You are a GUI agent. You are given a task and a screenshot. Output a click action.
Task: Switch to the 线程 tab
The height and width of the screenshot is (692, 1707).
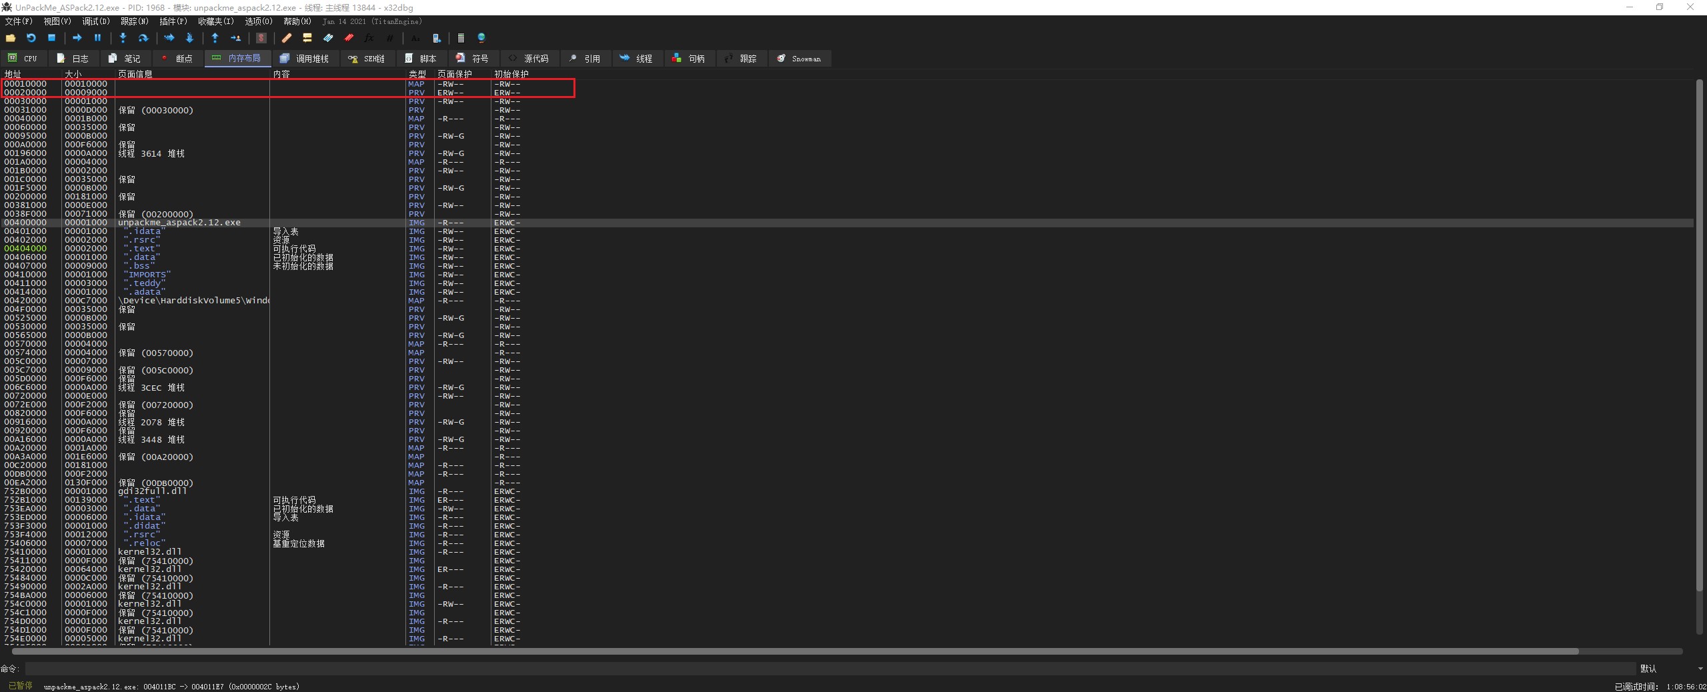(x=637, y=59)
